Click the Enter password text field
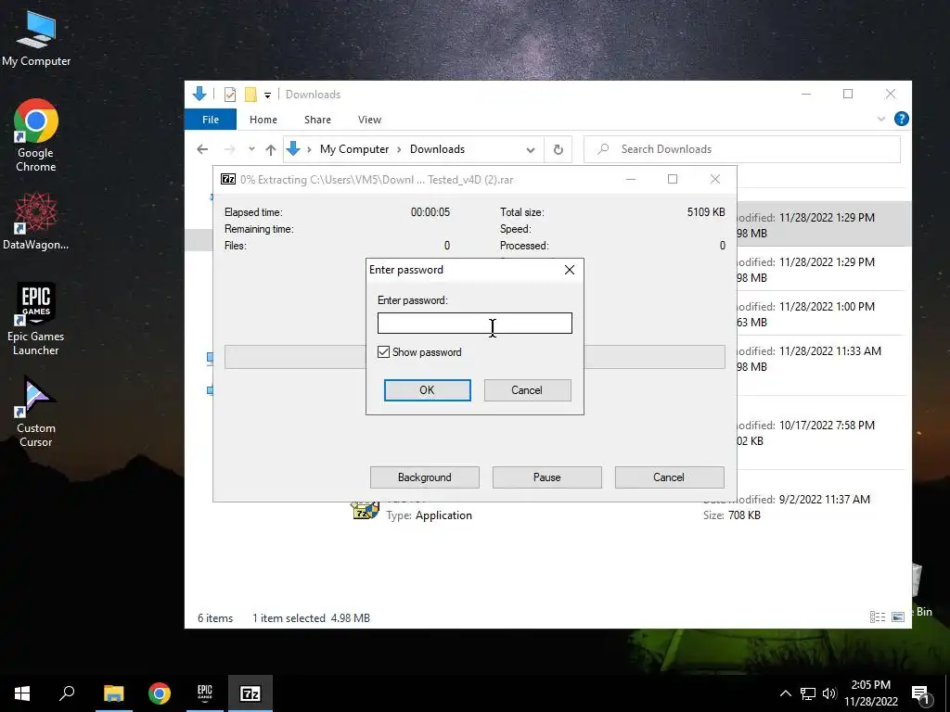This screenshot has width=950, height=712. [474, 323]
